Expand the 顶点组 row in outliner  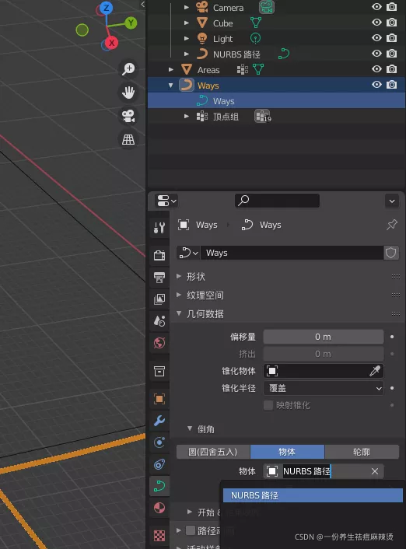pyautogui.click(x=187, y=116)
